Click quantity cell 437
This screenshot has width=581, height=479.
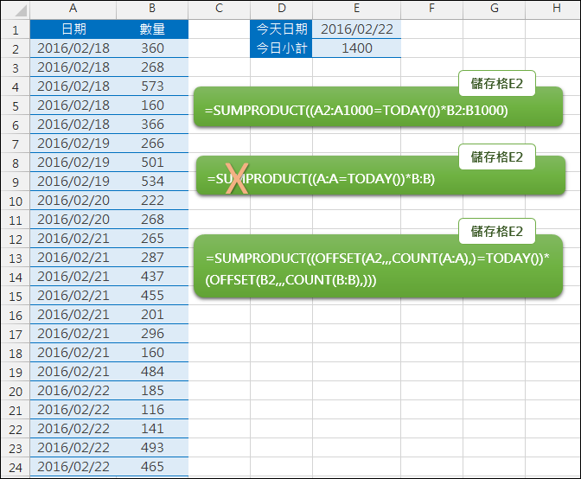point(152,277)
